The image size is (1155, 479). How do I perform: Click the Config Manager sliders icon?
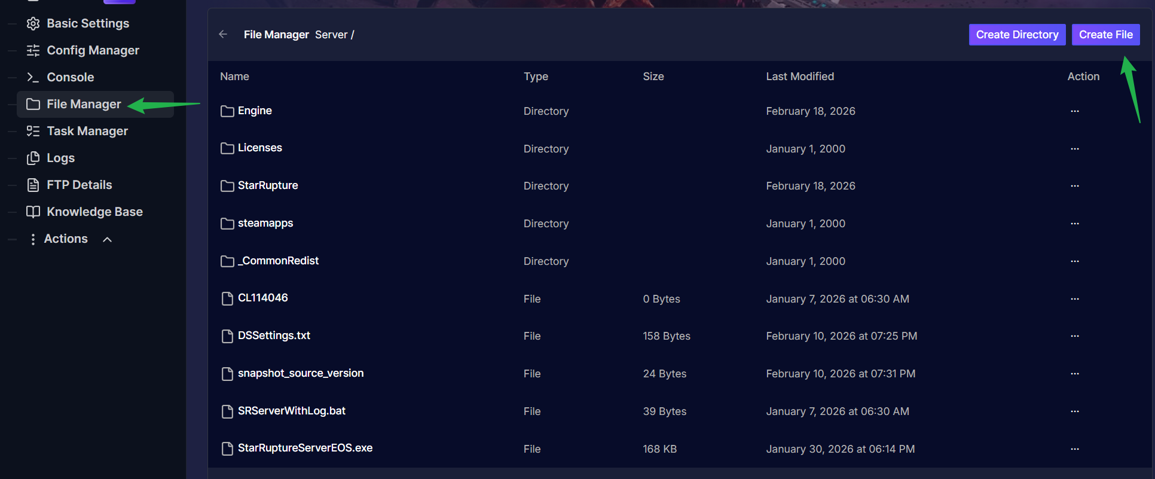(33, 50)
